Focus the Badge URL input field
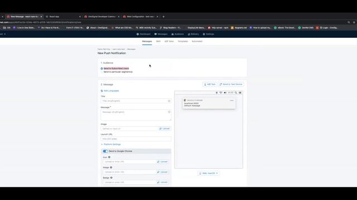The image size is (357, 200). (x=129, y=182)
